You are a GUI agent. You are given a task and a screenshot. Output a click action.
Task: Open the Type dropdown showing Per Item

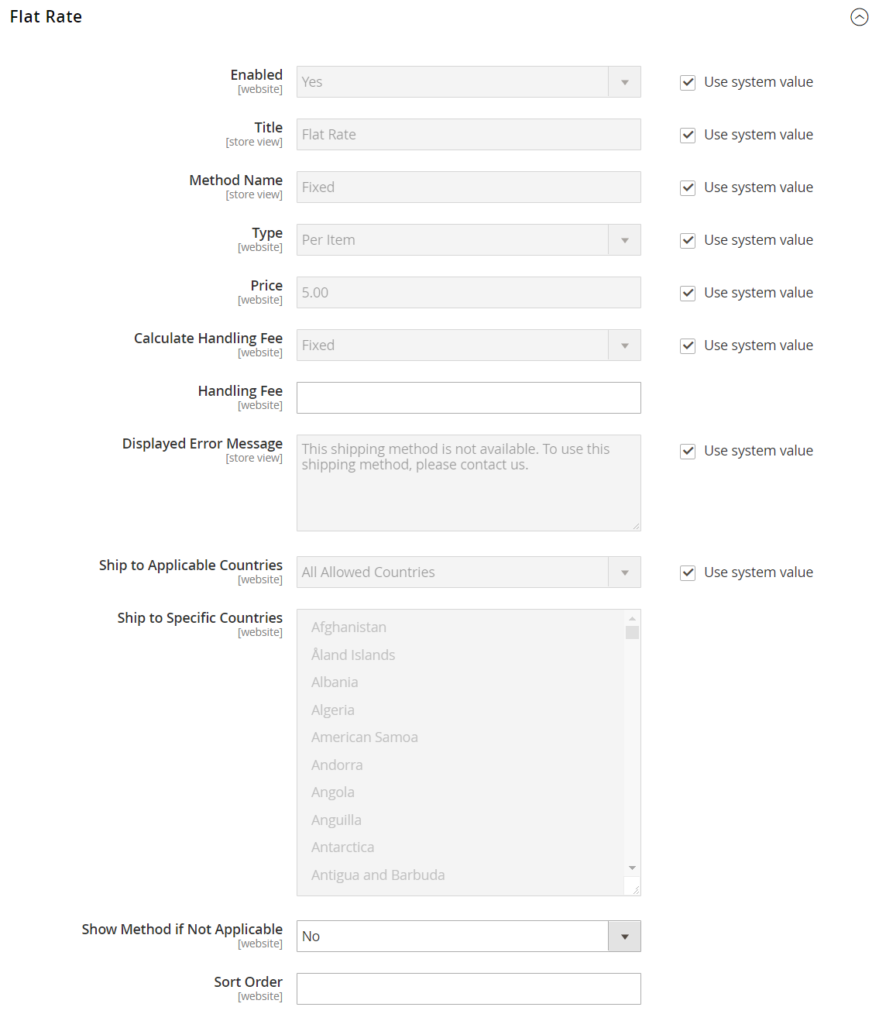pyautogui.click(x=624, y=239)
